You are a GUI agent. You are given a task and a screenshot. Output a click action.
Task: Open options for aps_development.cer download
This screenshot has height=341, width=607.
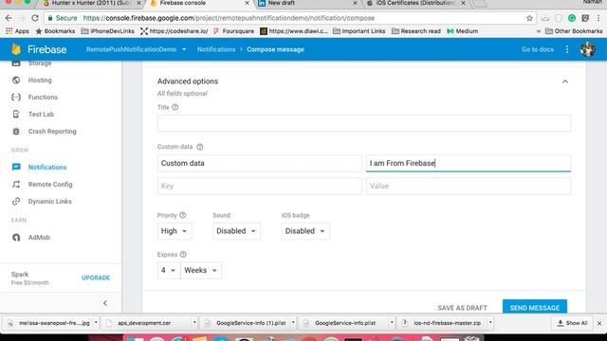[x=194, y=322]
